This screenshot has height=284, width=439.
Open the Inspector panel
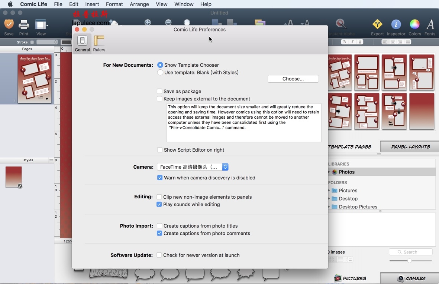coord(396,27)
